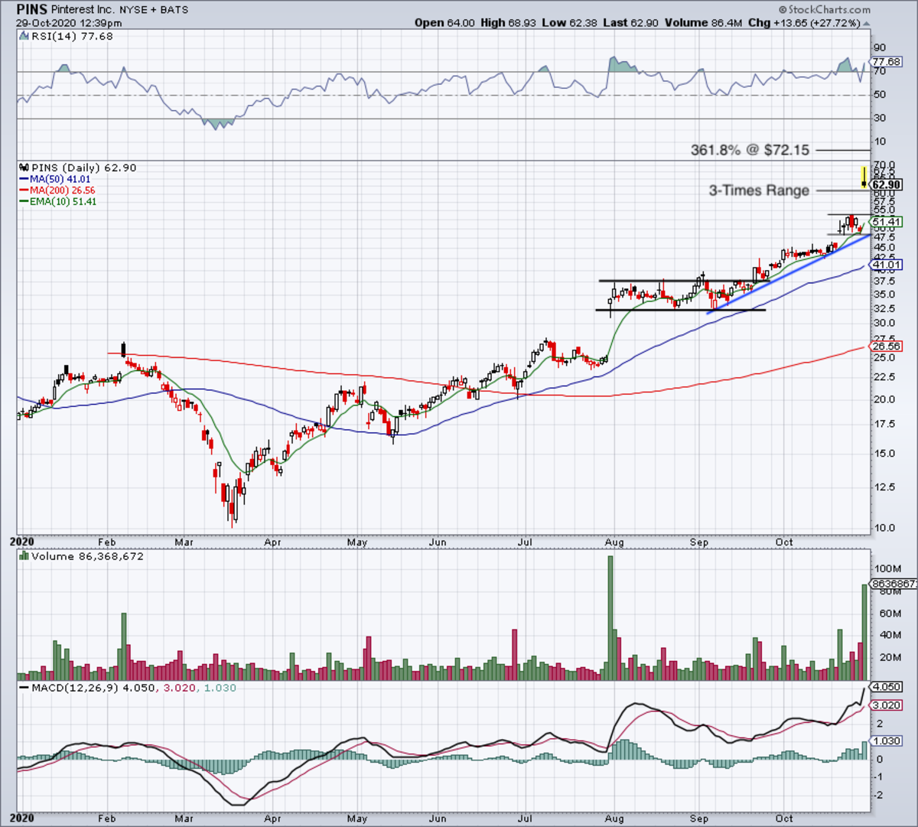
Task: Click the 361.8% @ $72.15 annotation
Action: click(x=750, y=150)
